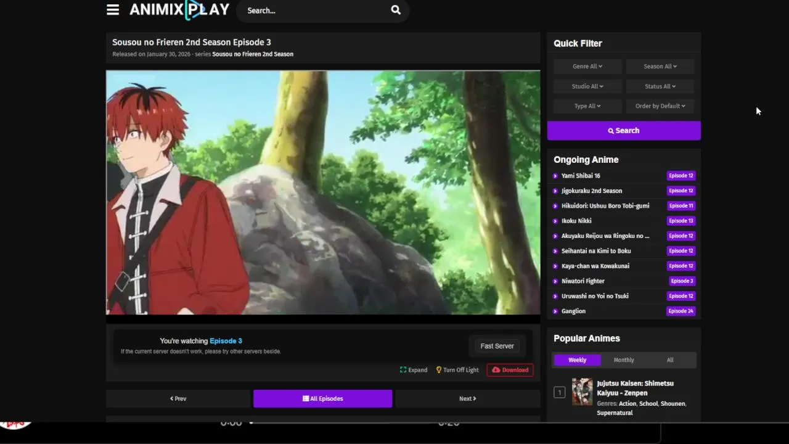Image resolution: width=789 pixels, height=444 pixels.
Task: Click arrow icon beside Yami Shibai 16
Action: [555, 176]
